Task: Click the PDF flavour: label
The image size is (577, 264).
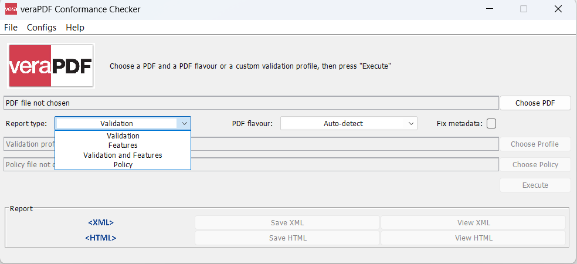Action: 252,124
